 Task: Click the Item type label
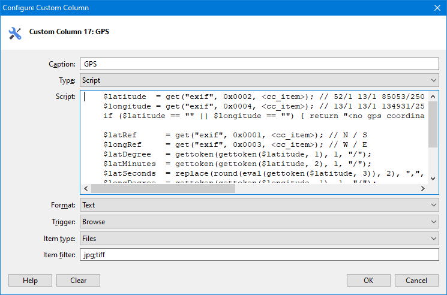tap(59, 239)
